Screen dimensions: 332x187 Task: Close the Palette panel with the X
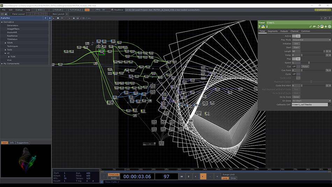[x=49, y=18]
